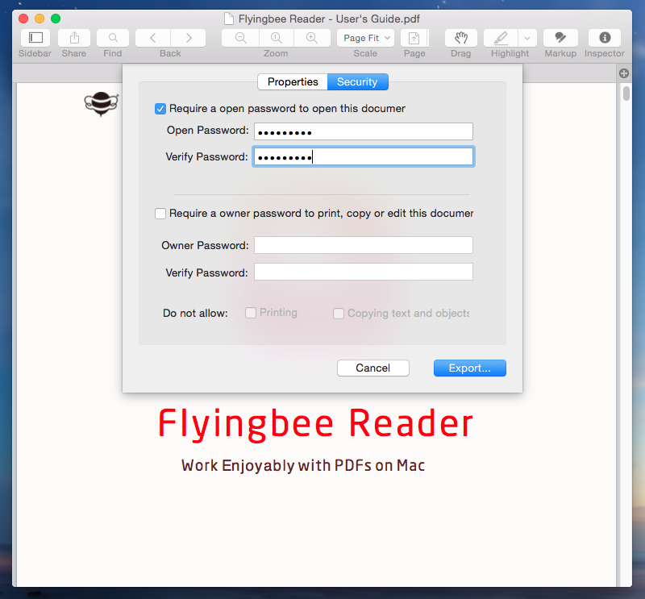Click the Page toolbar icon
The image size is (645, 599).
tap(414, 38)
